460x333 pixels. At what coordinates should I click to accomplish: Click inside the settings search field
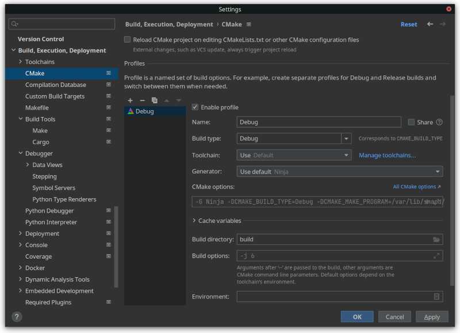(62, 24)
